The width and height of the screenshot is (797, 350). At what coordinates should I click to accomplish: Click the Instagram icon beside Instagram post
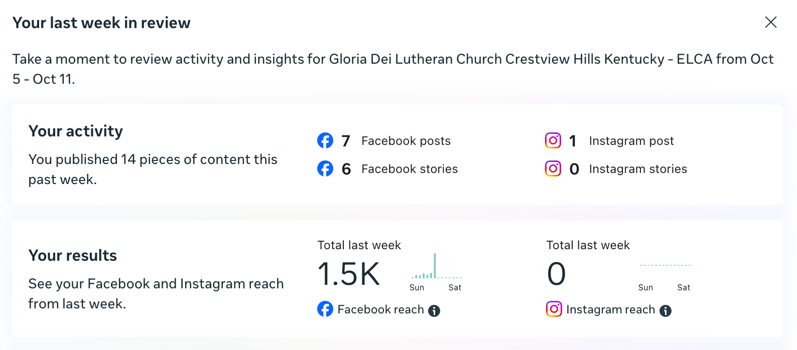(553, 141)
